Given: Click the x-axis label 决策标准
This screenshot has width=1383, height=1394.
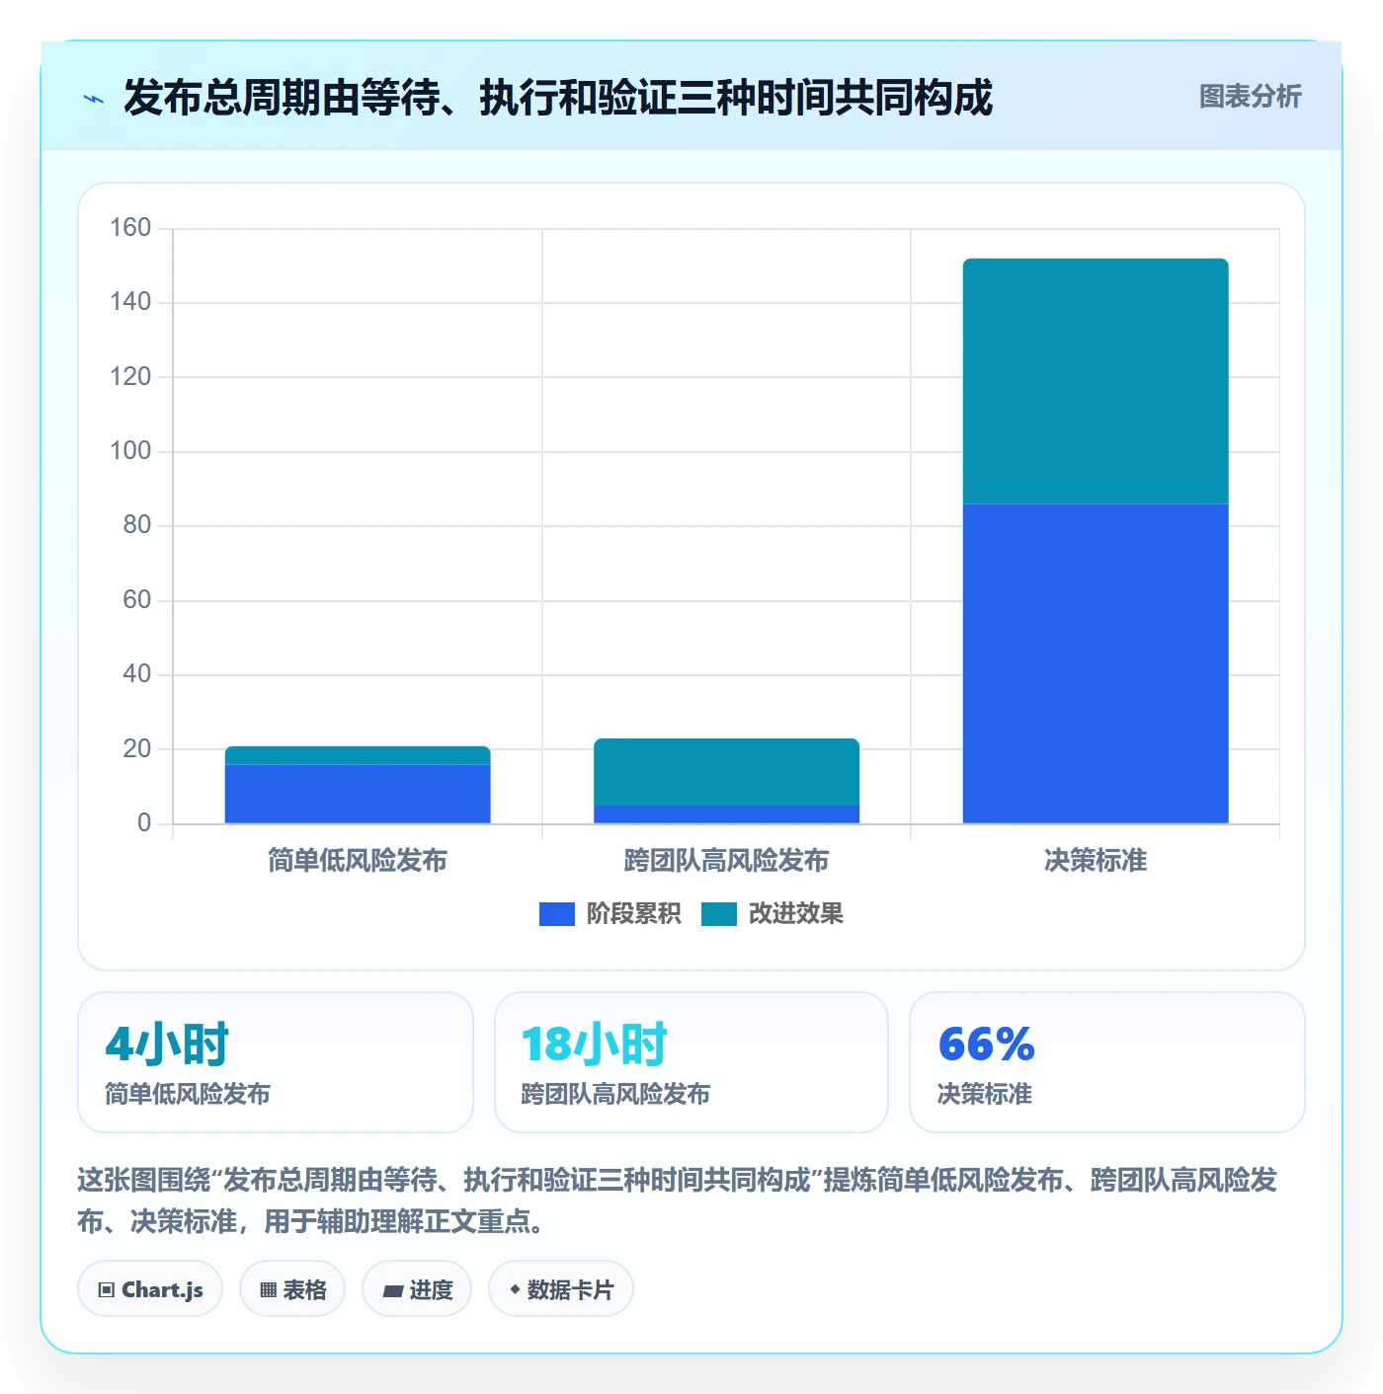Looking at the screenshot, I should tap(1096, 861).
